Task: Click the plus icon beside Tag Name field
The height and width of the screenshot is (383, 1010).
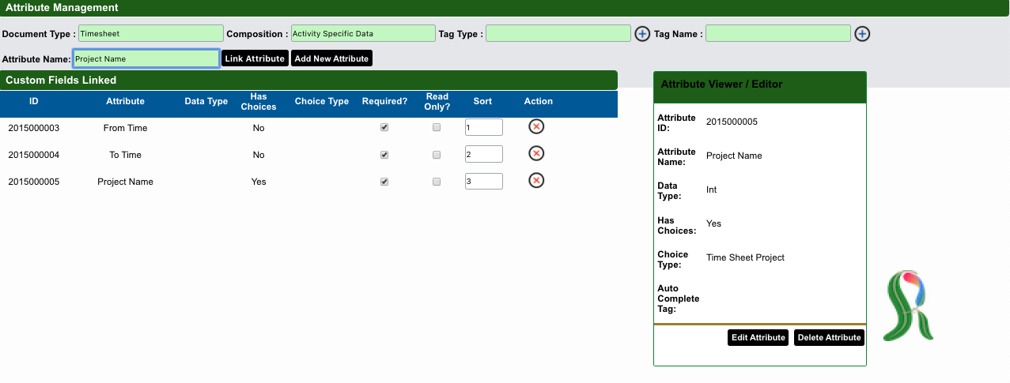Action: 862,34
